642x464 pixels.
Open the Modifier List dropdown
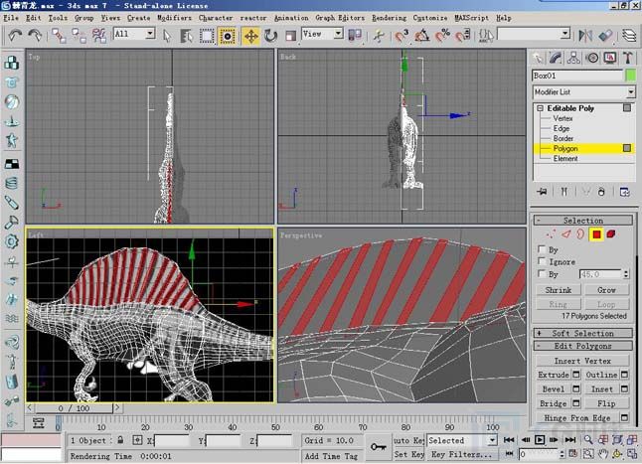pos(583,91)
